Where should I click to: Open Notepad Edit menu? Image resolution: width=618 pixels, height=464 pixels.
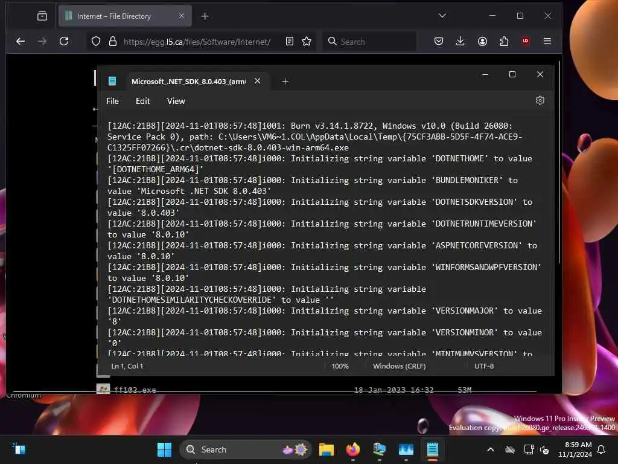point(142,101)
